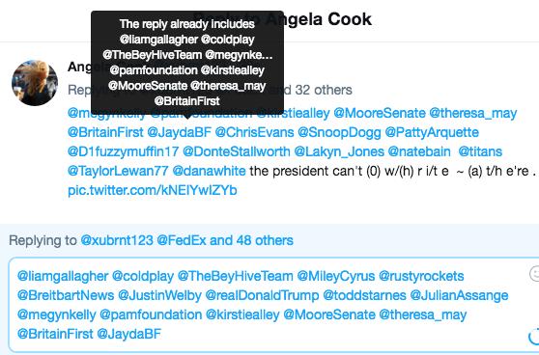This screenshot has width=539, height=355.
Task: Open the @D1fuzzymuffin17 mention
Action: 123,151
